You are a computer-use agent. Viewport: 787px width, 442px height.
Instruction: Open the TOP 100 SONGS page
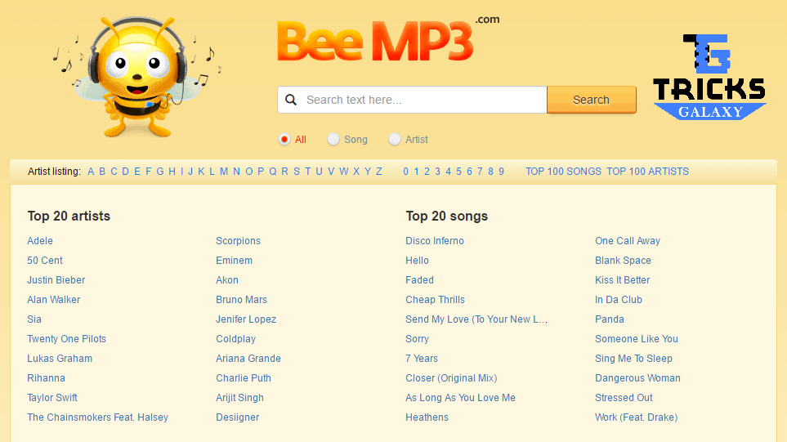(563, 172)
